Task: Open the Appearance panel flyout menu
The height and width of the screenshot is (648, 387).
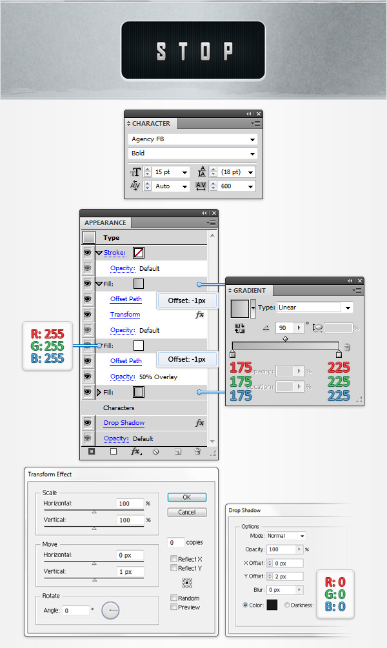Action: (x=211, y=222)
